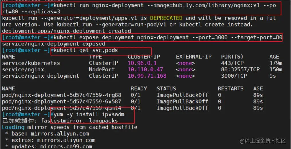The width and height of the screenshot is (291, 149).
Task: Click the age value 9s
Action: (x=273, y=76)
